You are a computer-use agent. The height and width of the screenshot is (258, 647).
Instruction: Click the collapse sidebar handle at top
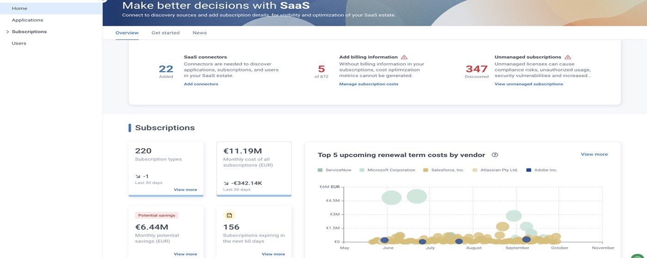point(104,1)
